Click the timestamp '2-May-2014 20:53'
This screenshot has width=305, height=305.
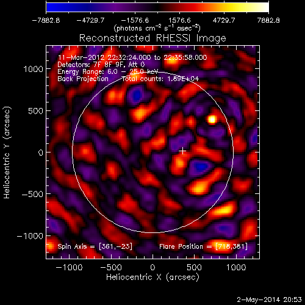269,300
